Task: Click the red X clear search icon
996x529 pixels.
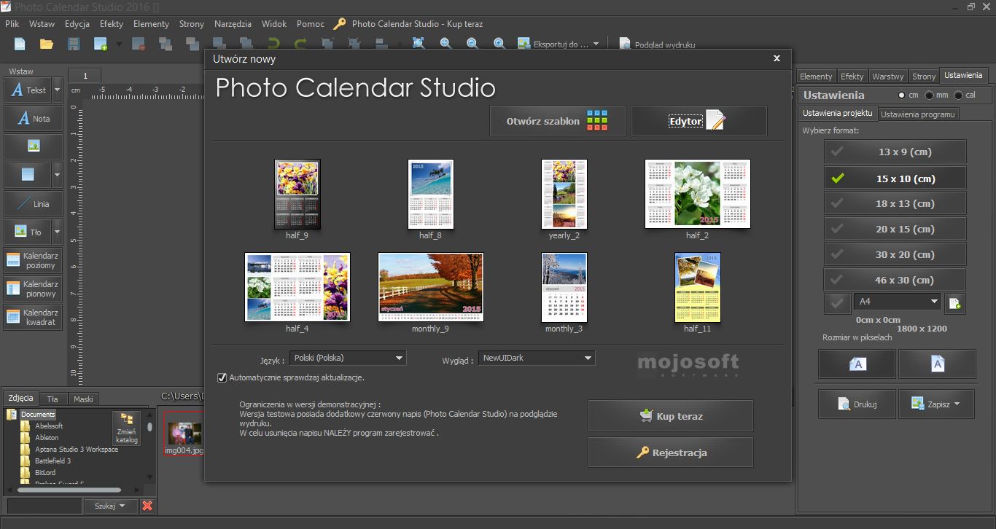Action: tap(147, 506)
